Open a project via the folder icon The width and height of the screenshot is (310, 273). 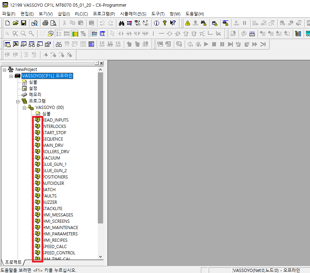pos(15,23)
